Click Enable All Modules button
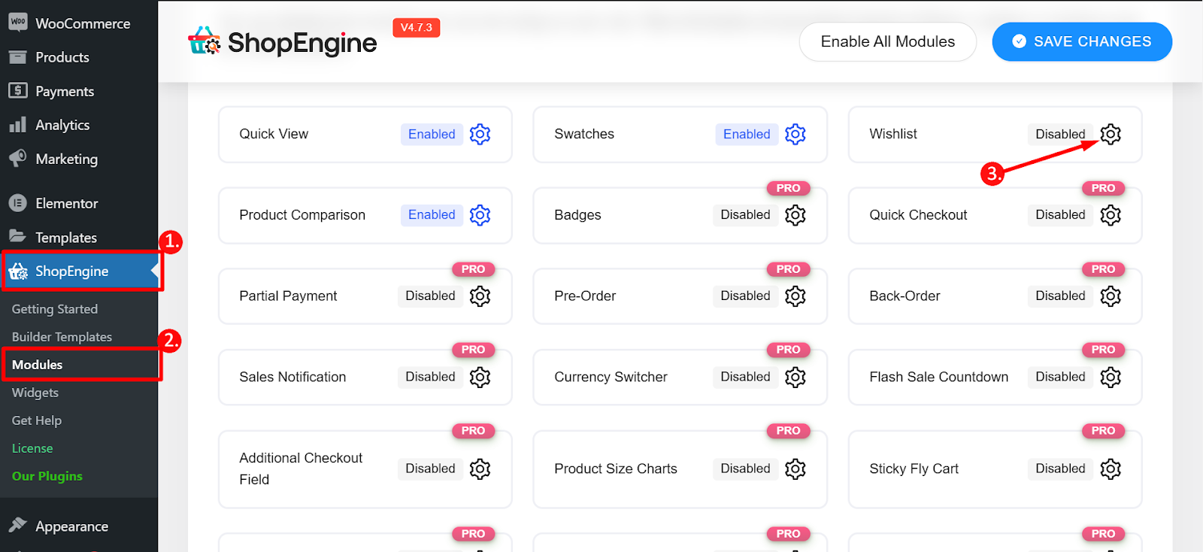Viewport: 1203px width, 552px height. (887, 41)
